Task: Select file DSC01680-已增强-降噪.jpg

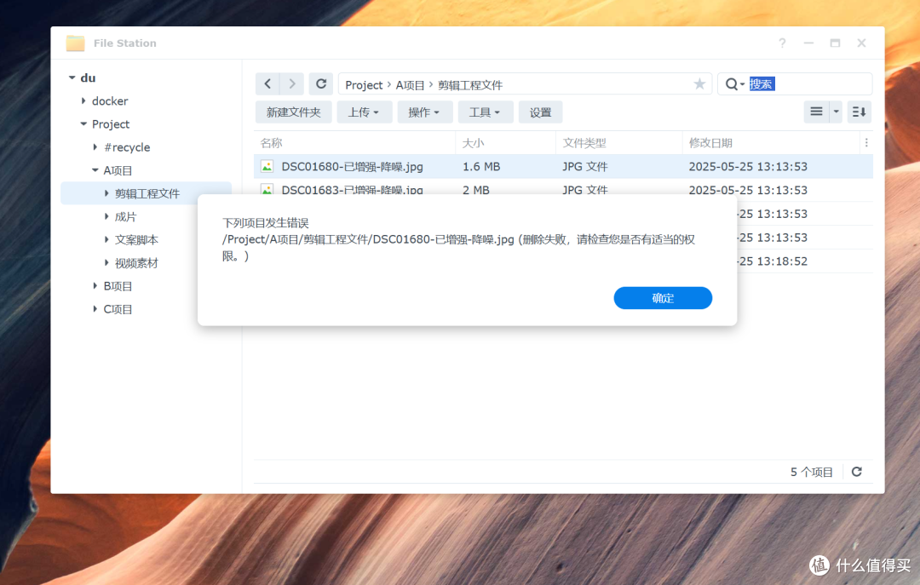Action: coord(352,167)
